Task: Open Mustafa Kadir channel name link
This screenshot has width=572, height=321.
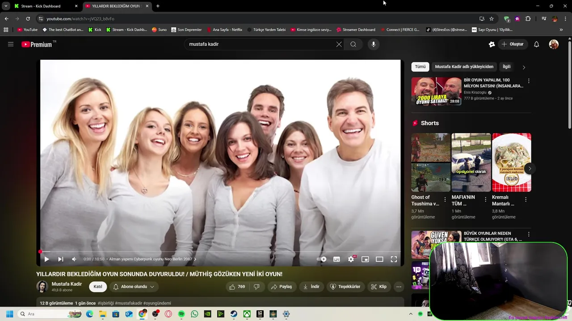Action: [x=67, y=284]
